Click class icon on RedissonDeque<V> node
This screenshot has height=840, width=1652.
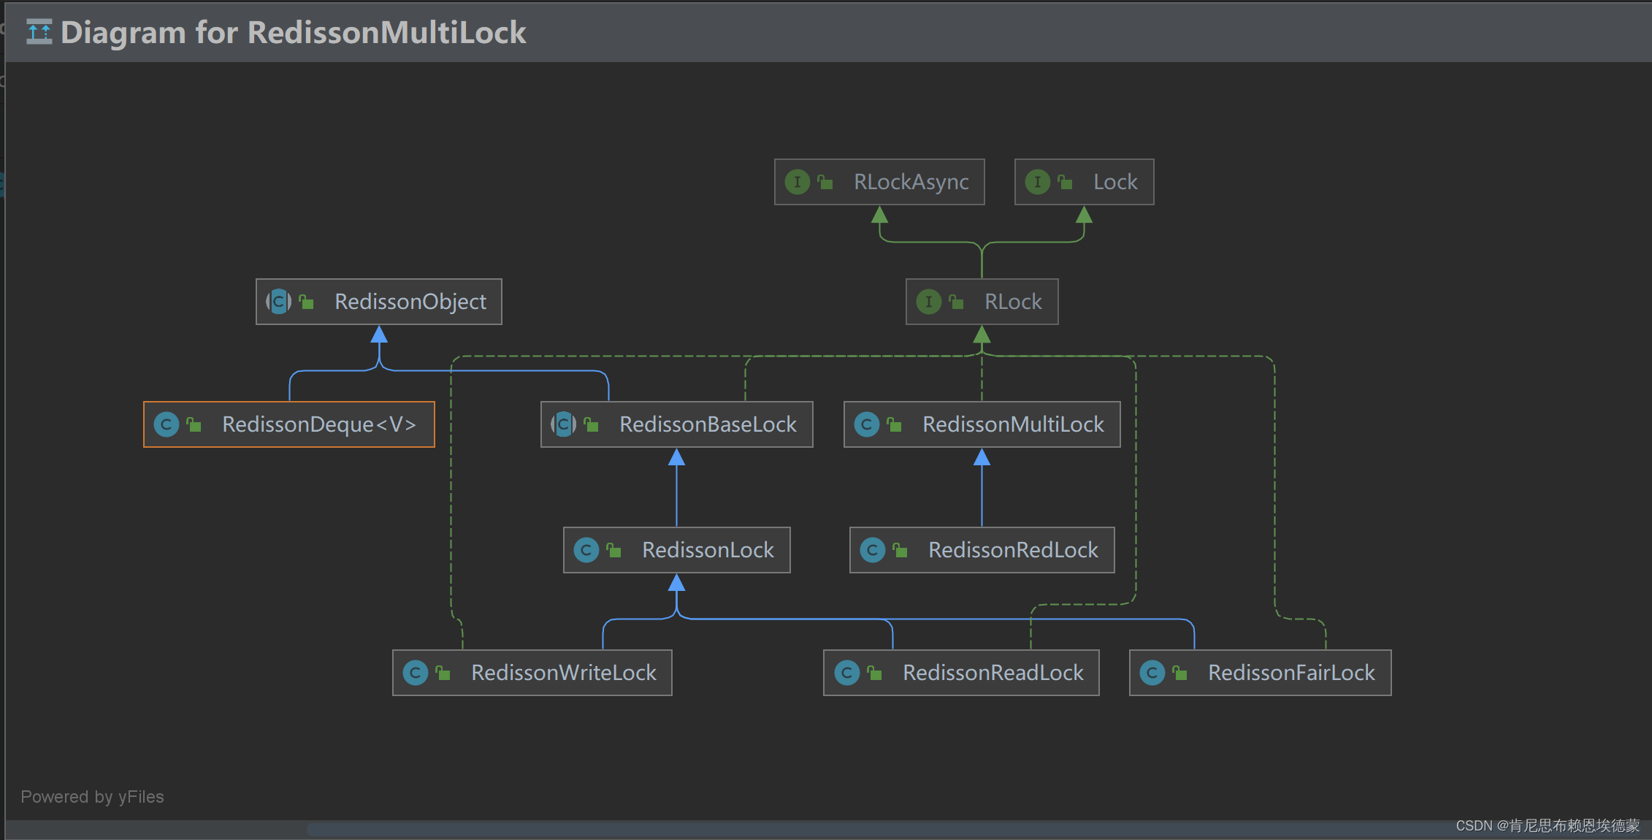click(x=167, y=424)
